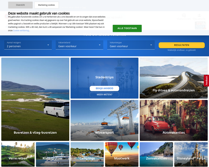The width and height of the screenshot is (209, 167).
Task: Click Bekijk aanbod on Stedentrips tile
Action: (104, 89)
